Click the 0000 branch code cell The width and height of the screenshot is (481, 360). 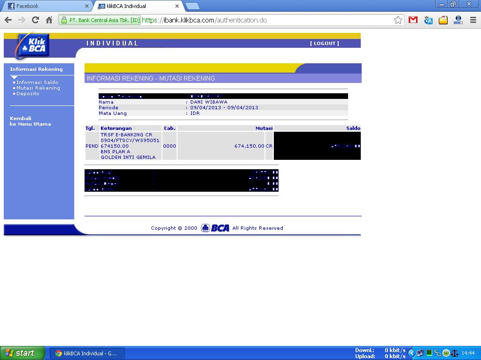click(x=170, y=146)
